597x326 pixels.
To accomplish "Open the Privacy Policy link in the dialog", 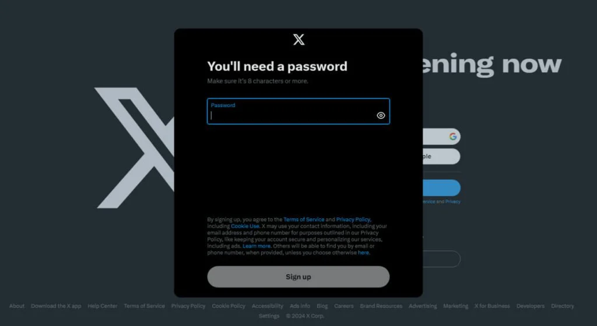I will [353, 219].
